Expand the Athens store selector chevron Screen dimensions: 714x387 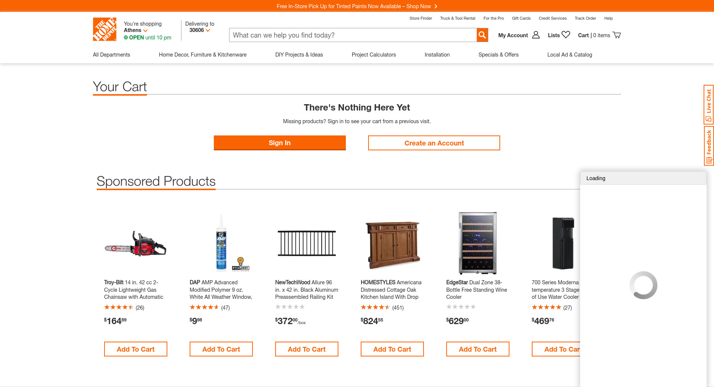145,31
